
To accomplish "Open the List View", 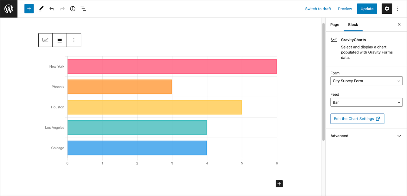I will click(83, 9).
